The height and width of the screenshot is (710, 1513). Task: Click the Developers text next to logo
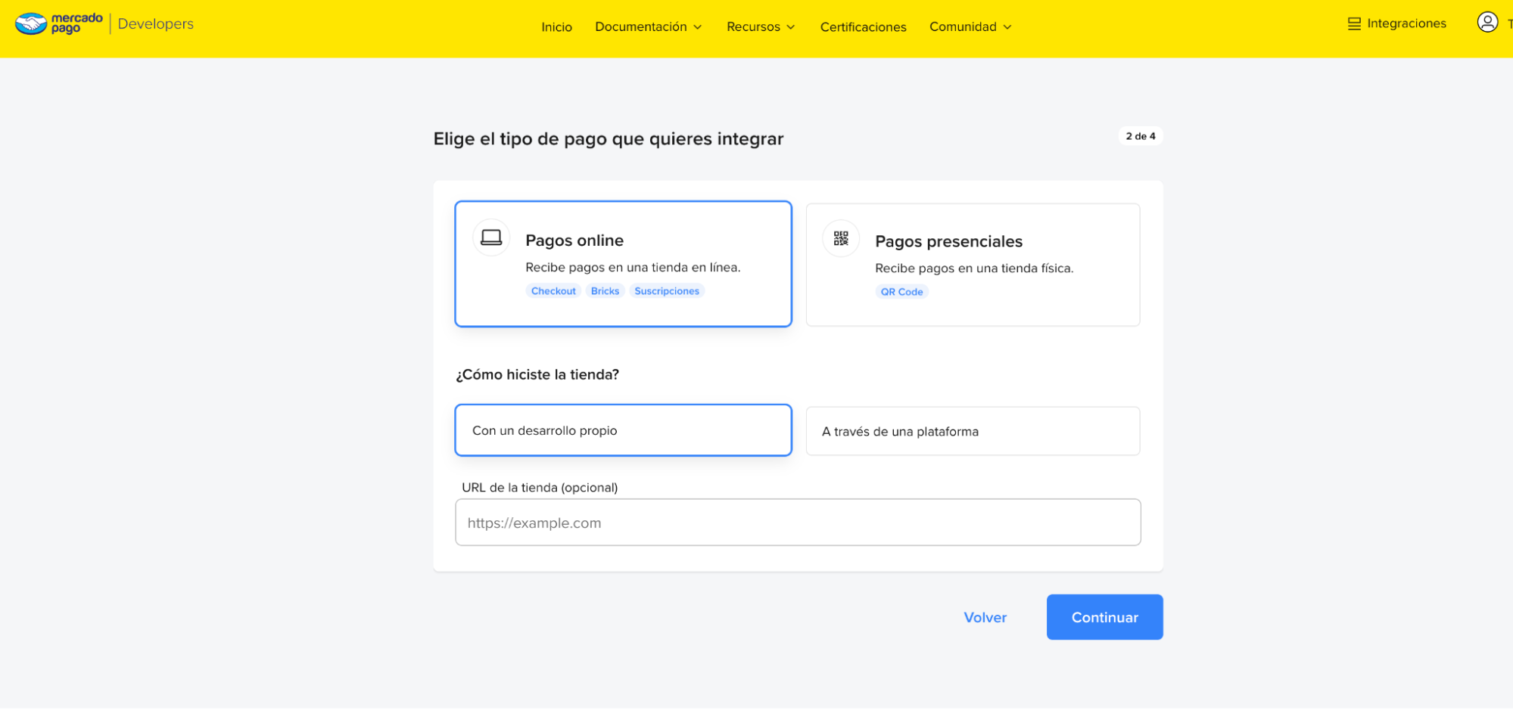tap(156, 23)
